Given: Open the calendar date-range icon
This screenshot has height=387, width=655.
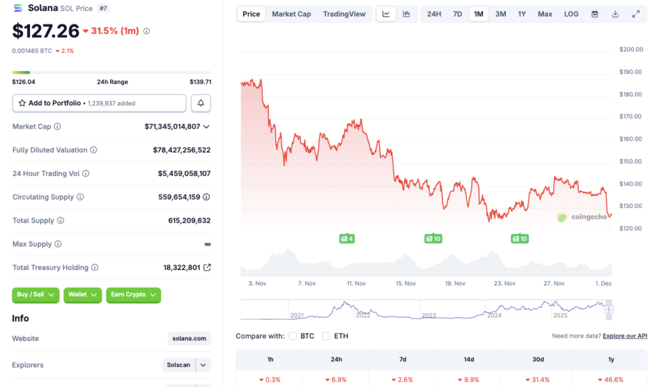Looking at the screenshot, I should pos(594,13).
